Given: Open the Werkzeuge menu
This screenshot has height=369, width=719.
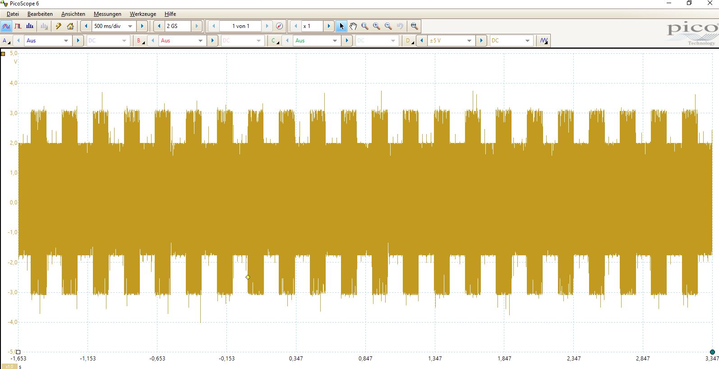Looking at the screenshot, I should (143, 14).
